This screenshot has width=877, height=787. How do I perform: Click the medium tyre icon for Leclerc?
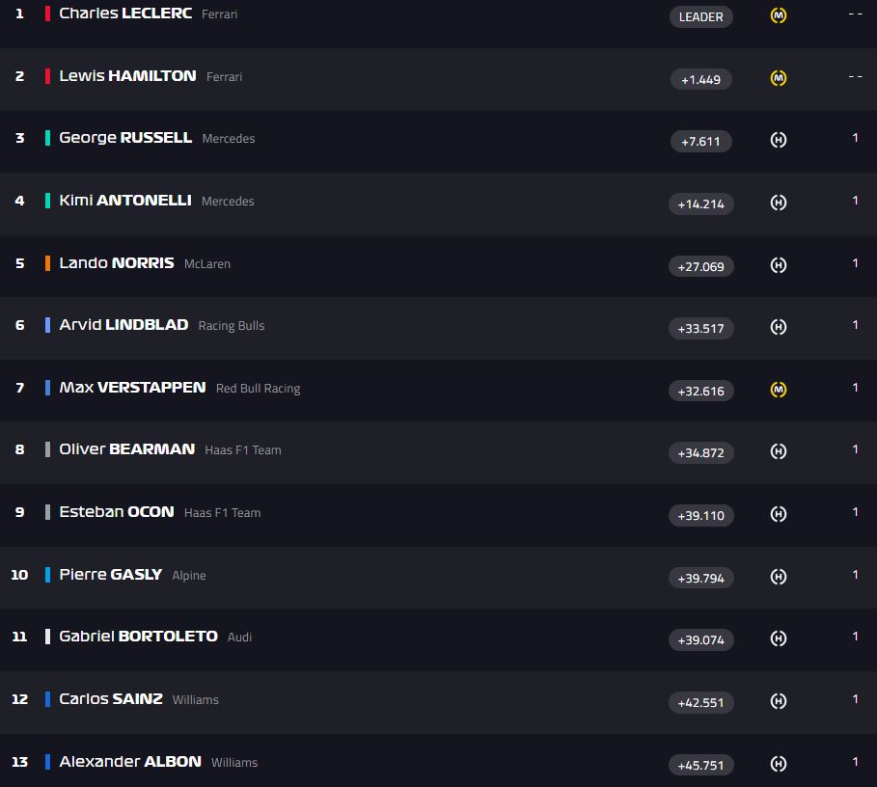[x=779, y=15]
